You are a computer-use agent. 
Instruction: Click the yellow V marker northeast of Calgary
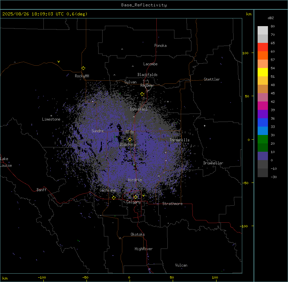coord(143,196)
